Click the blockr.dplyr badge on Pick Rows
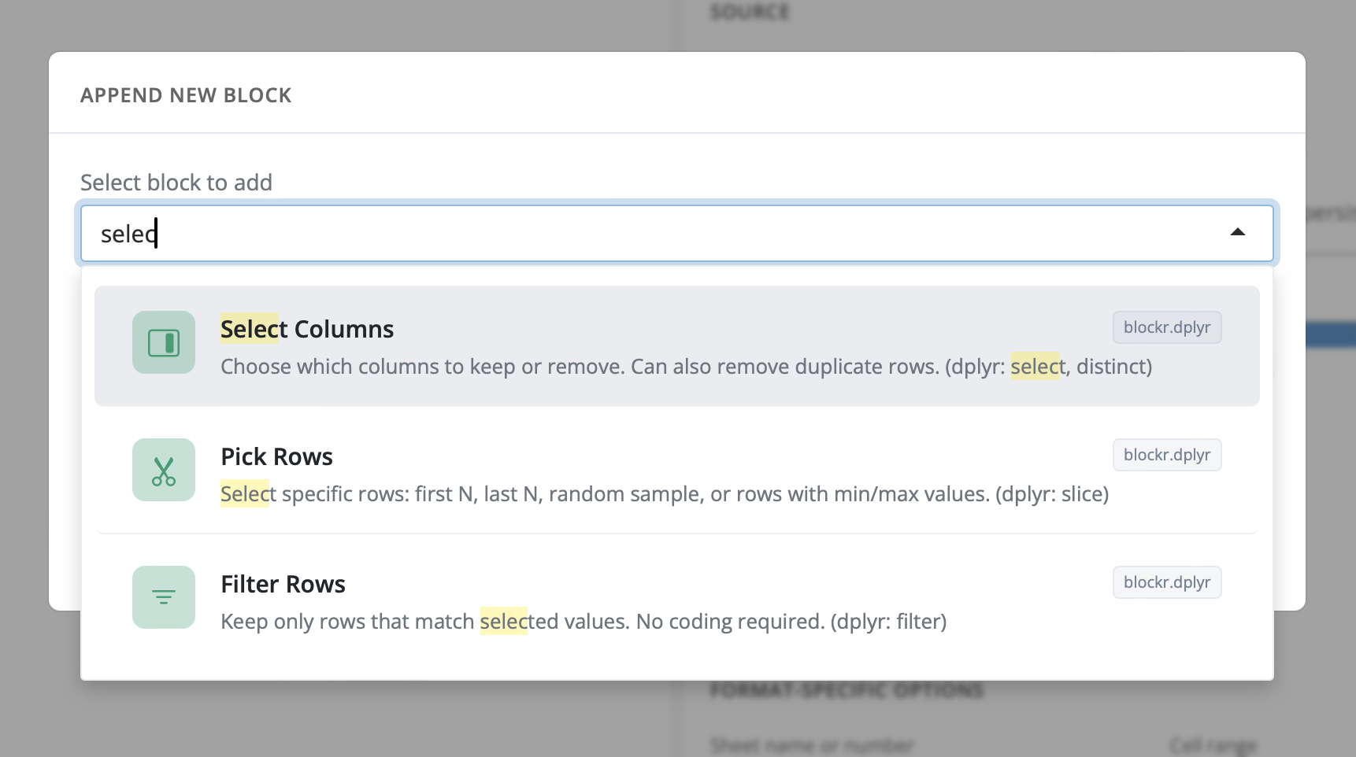1356x757 pixels. coord(1167,455)
